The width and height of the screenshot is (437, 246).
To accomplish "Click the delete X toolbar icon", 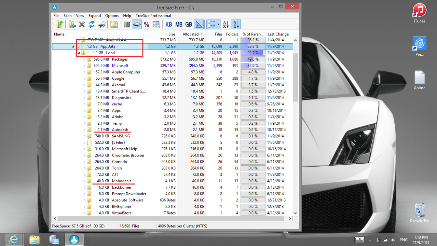I will tap(82, 24).
